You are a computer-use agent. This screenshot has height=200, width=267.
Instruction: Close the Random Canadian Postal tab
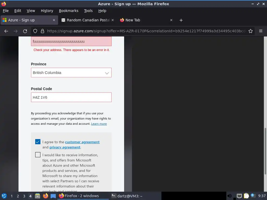(113, 20)
